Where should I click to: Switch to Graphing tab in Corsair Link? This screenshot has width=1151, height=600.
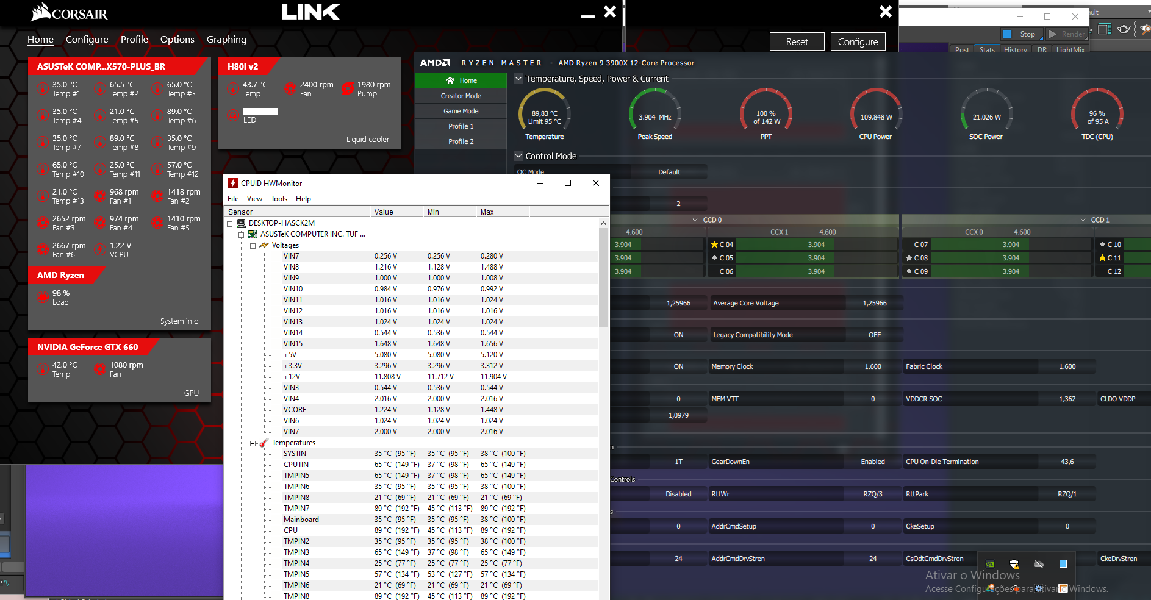(226, 40)
